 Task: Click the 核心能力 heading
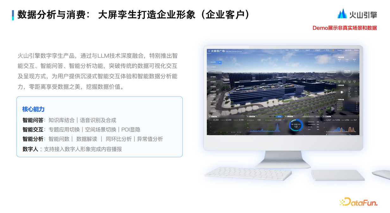[x=33, y=109]
